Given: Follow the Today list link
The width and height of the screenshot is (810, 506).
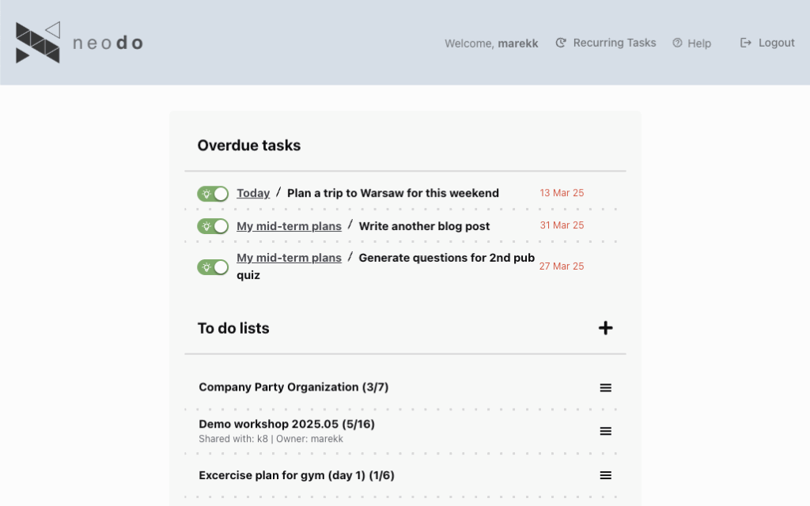Looking at the screenshot, I should tap(253, 193).
